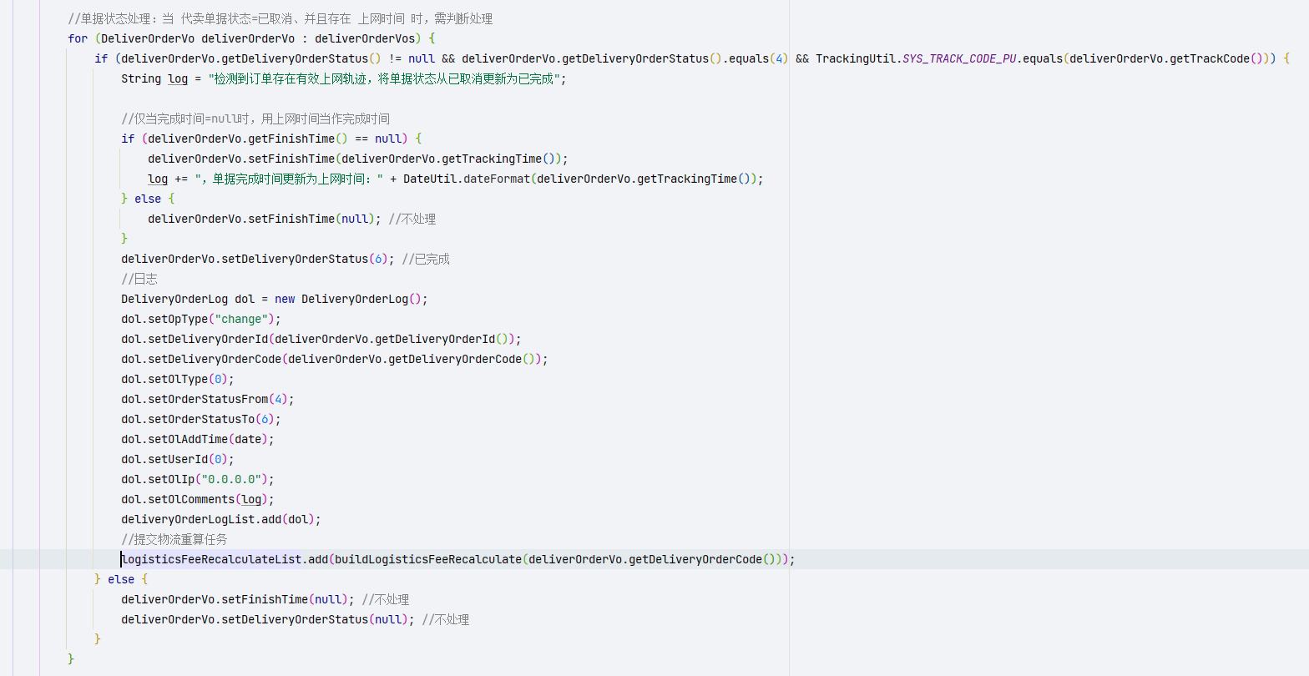Click the dol.setOlType(0) statement
This screenshot has width=1309, height=676.
pos(177,379)
